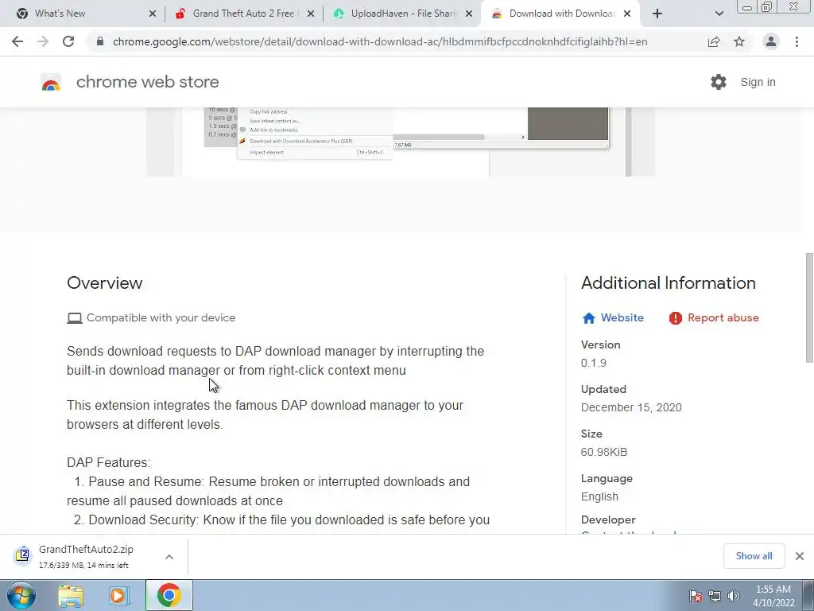Click the forward navigation arrow
Viewport: 814px width, 611px height.
tap(43, 41)
